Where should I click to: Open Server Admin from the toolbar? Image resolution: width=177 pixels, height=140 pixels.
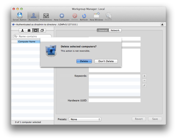tap(20, 17)
